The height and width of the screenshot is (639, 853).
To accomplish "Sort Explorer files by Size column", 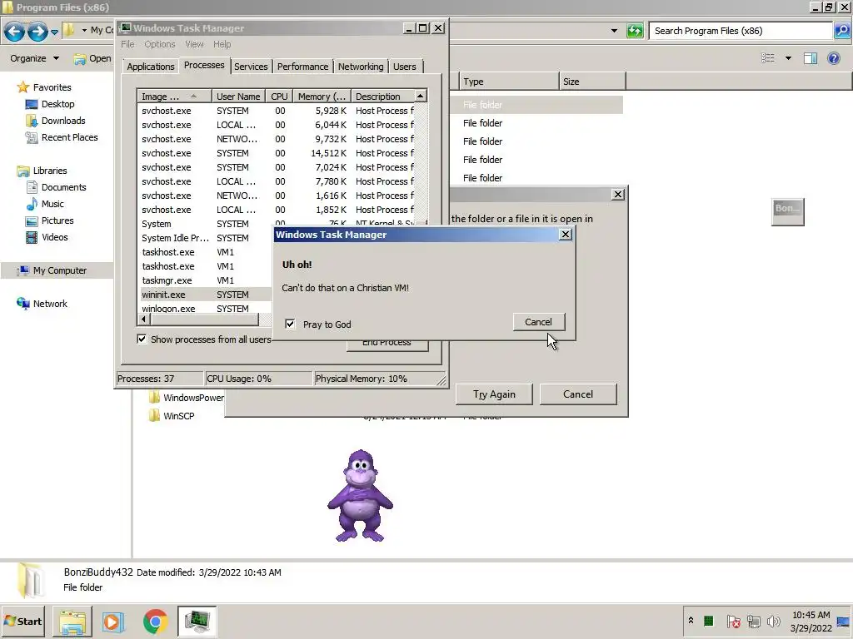I will 592,82.
